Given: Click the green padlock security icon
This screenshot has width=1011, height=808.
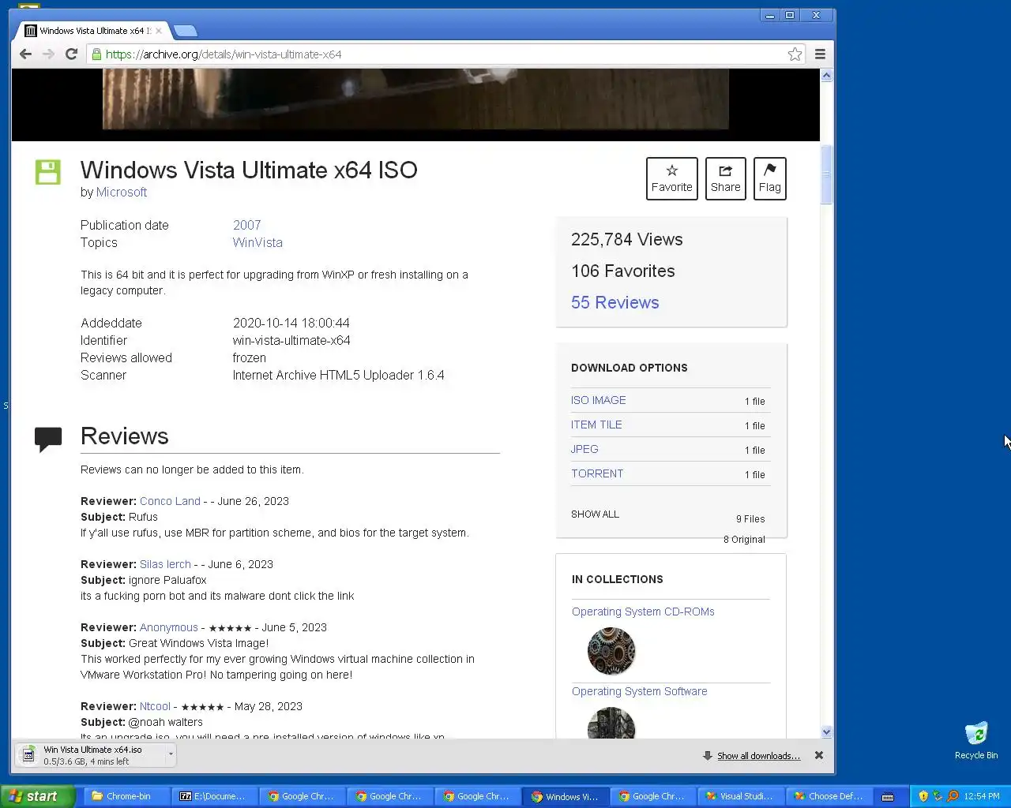Looking at the screenshot, I should (x=96, y=54).
